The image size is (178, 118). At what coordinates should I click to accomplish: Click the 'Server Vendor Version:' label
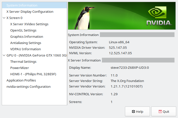click(87, 86)
